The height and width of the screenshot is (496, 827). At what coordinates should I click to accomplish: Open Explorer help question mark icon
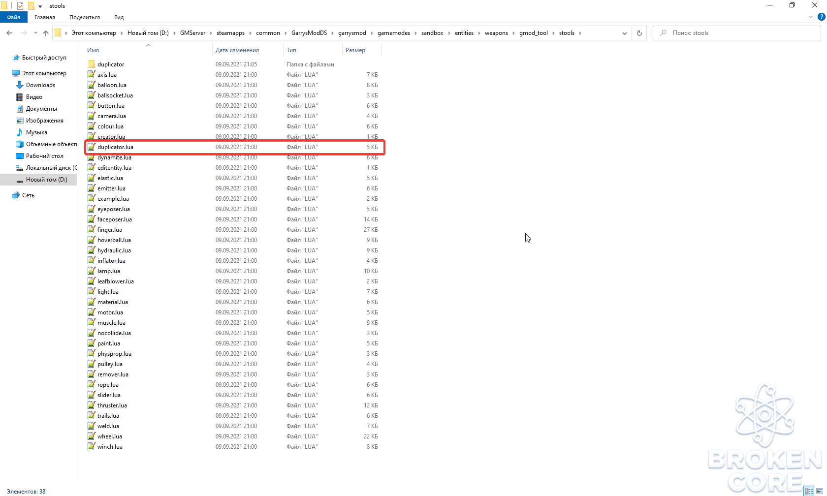821,17
